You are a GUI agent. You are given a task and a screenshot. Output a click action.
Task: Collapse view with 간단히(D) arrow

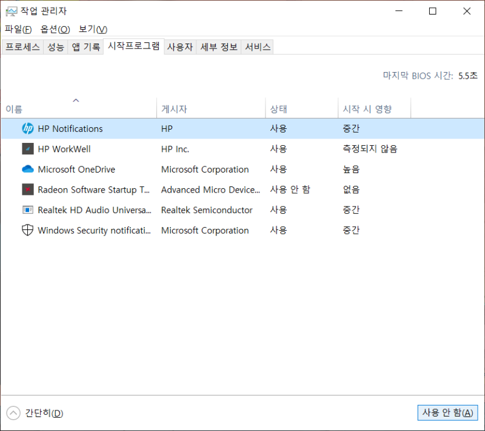tap(13, 413)
